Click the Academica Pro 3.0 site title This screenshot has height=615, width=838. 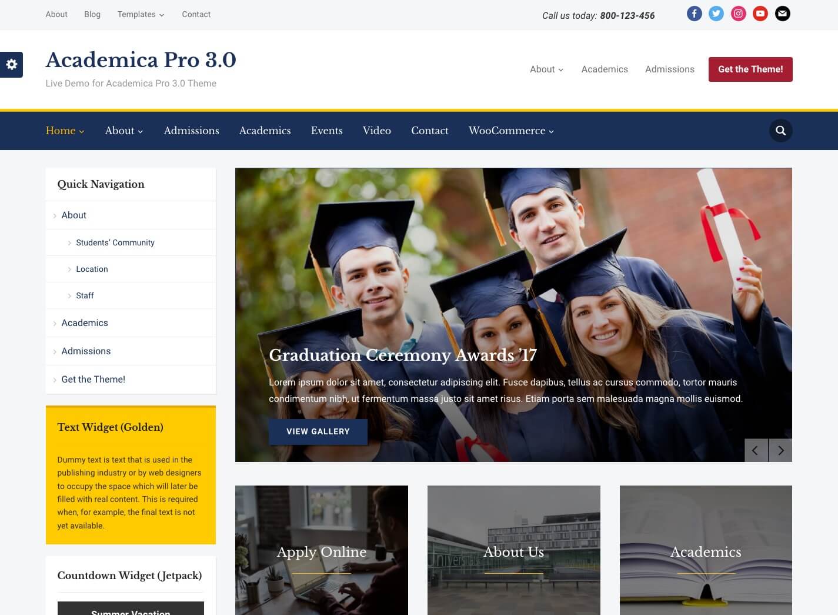click(141, 60)
